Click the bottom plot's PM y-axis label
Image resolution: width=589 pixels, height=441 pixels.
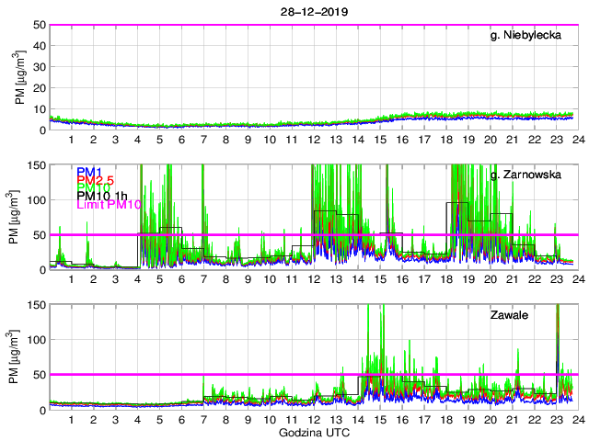tap(20, 356)
